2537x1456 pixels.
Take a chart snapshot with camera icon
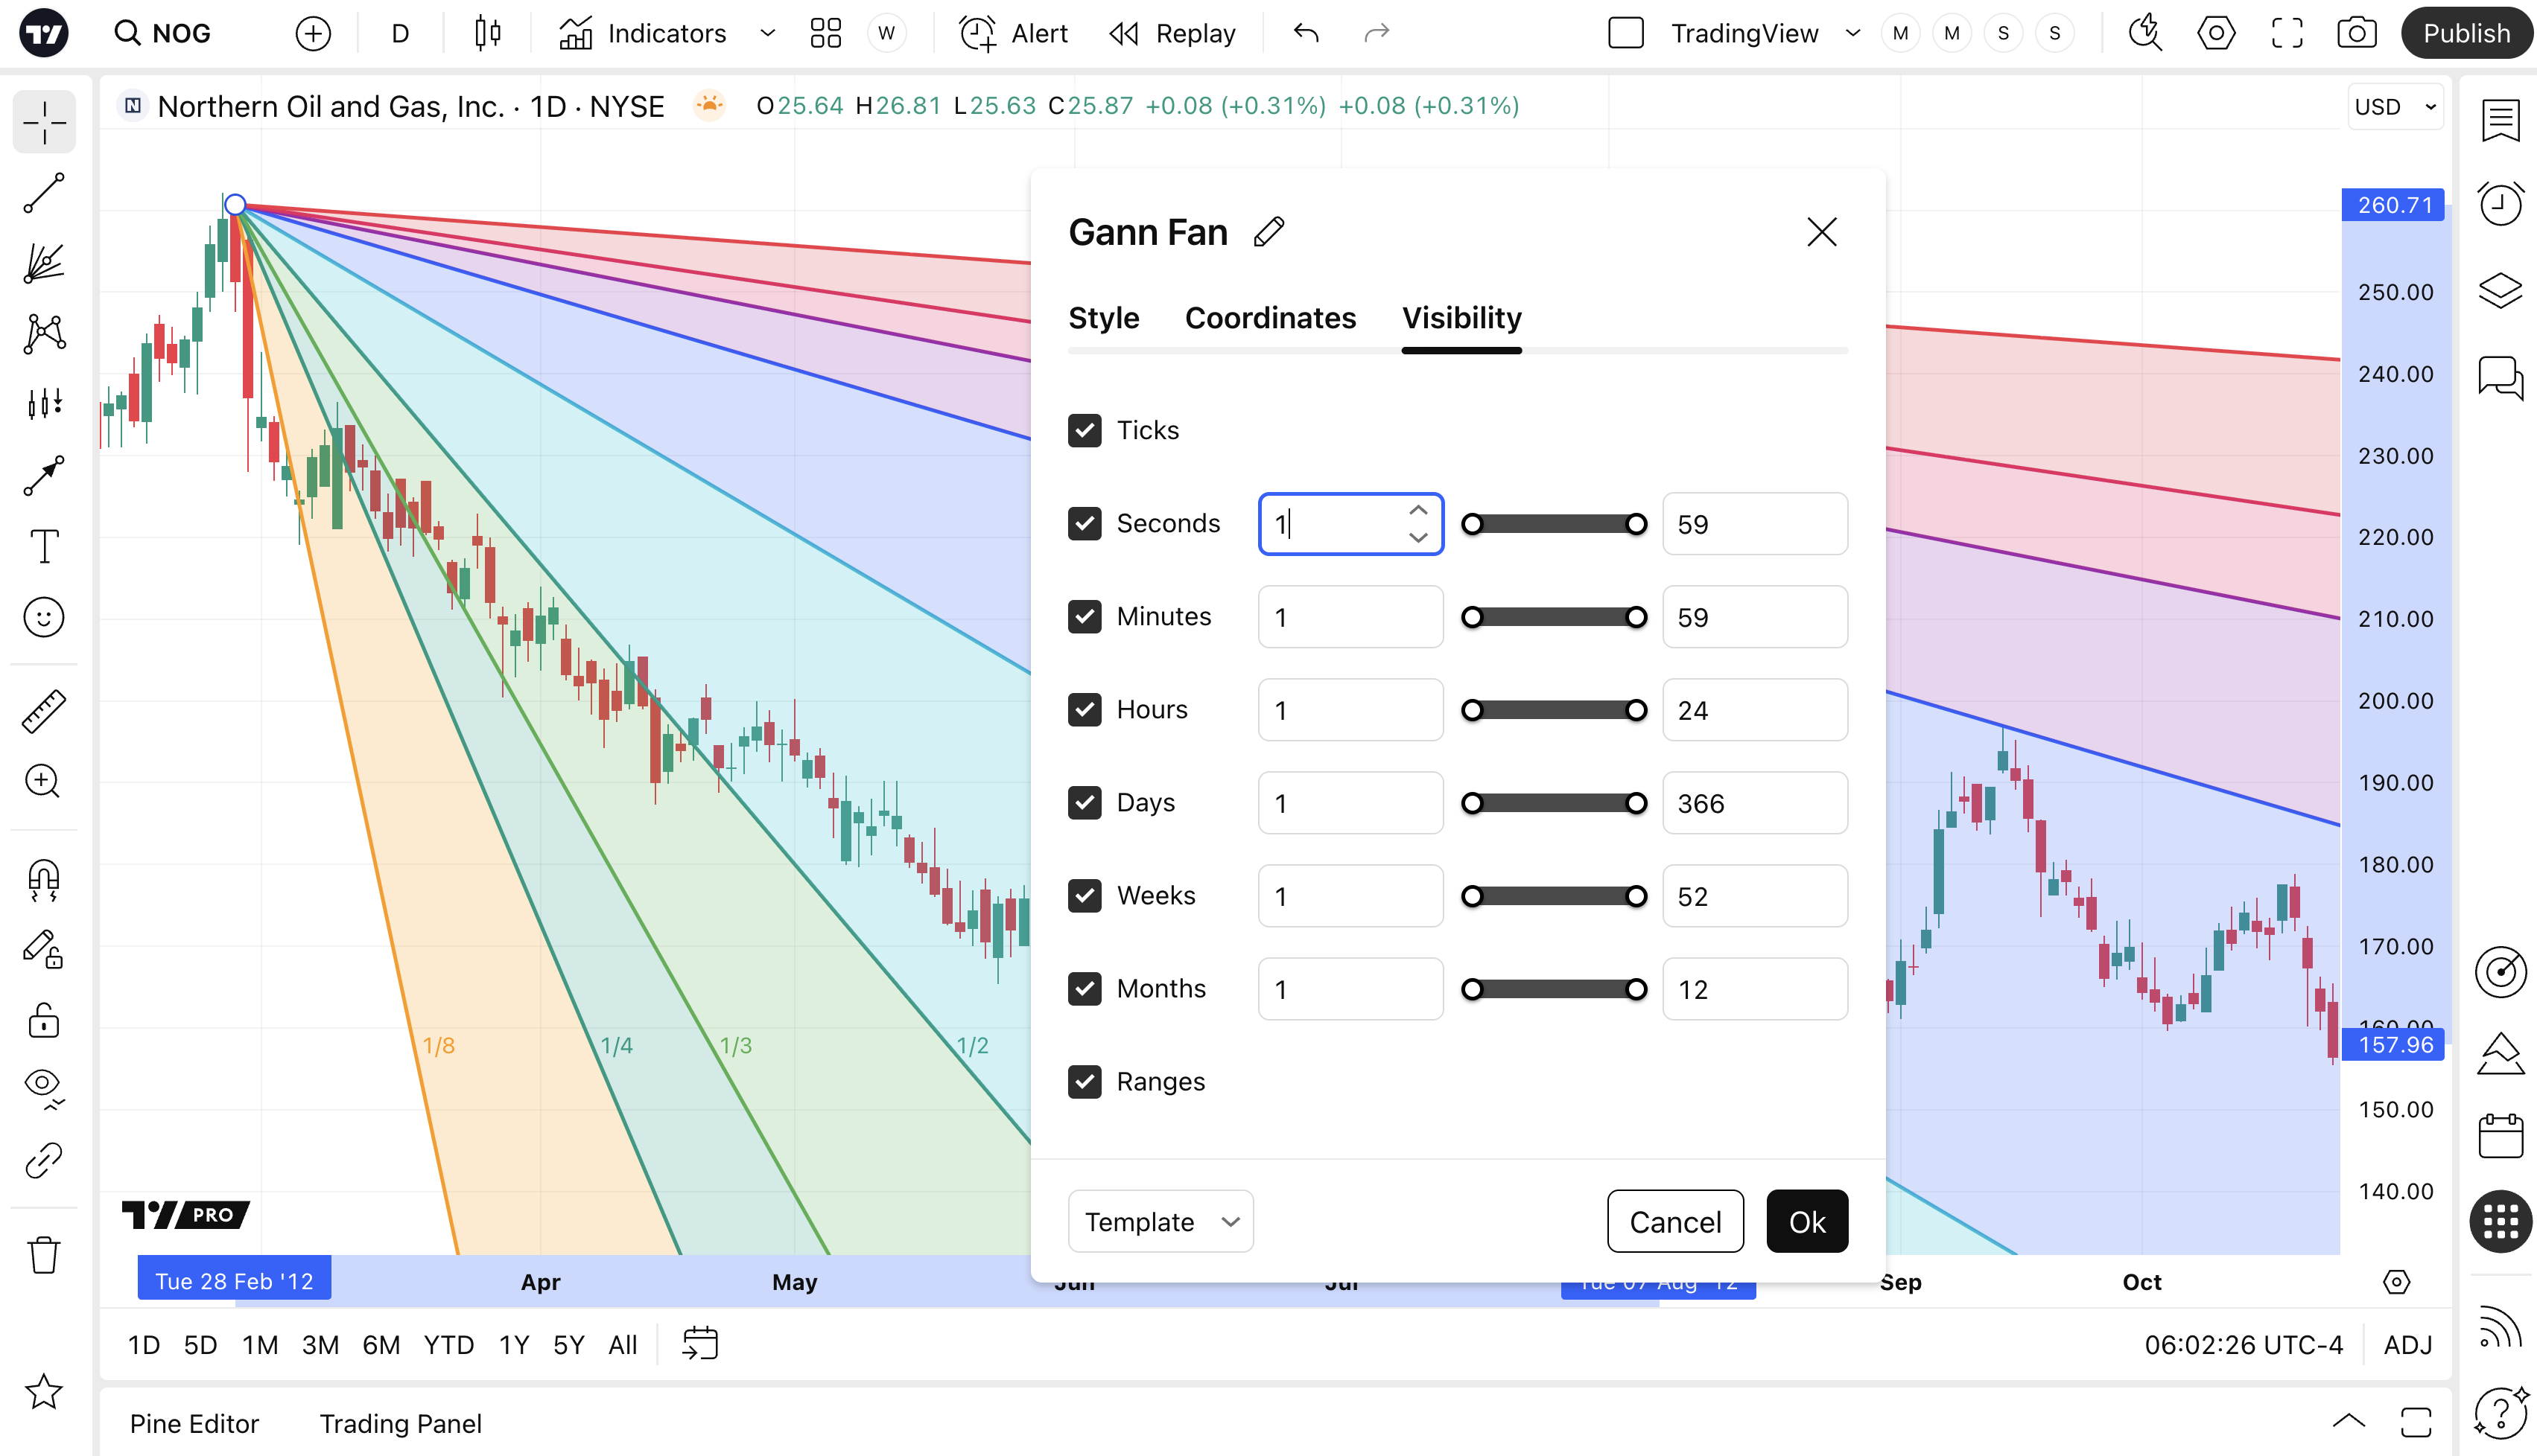pyautogui.click(x=2357, y=33)
